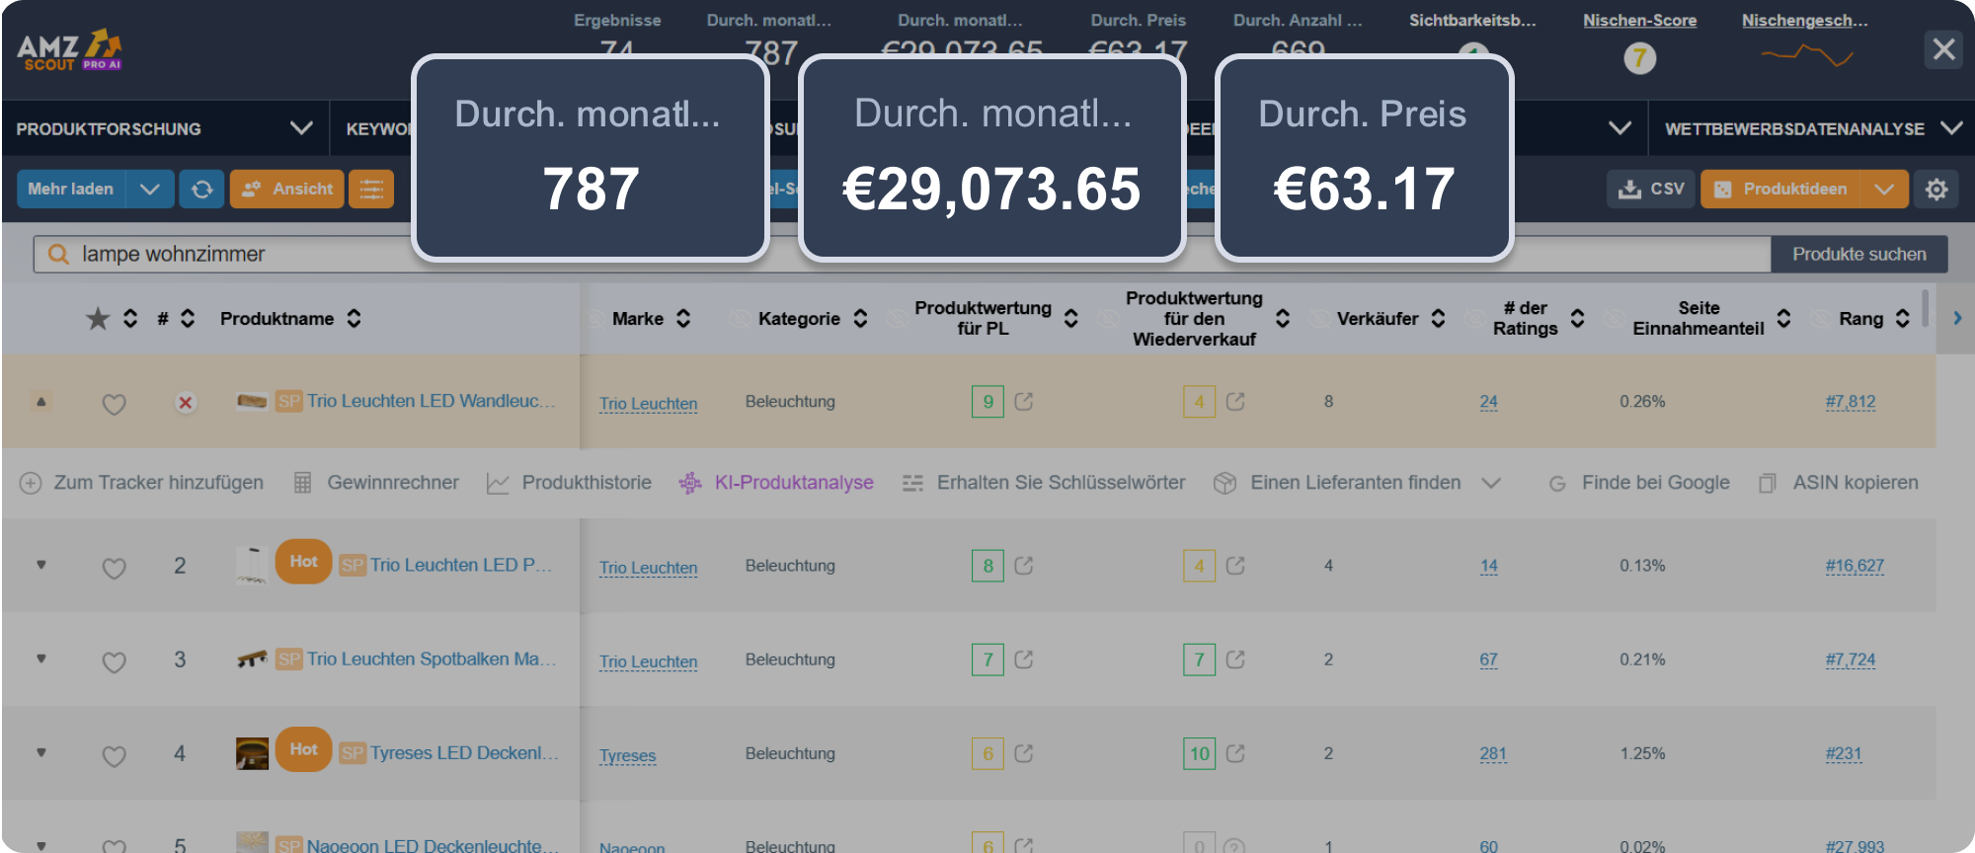The image size is (1975, 853).
Task: Click the AMZScout PRO AI logo
Action: pyautogui.click(x=69, y=49)
